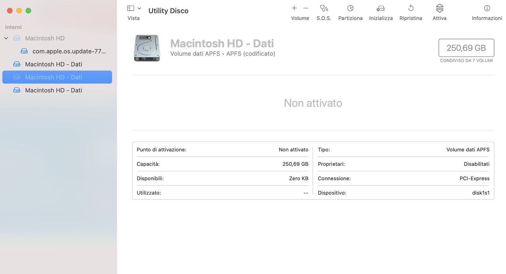Close the window with the red button

10,11
